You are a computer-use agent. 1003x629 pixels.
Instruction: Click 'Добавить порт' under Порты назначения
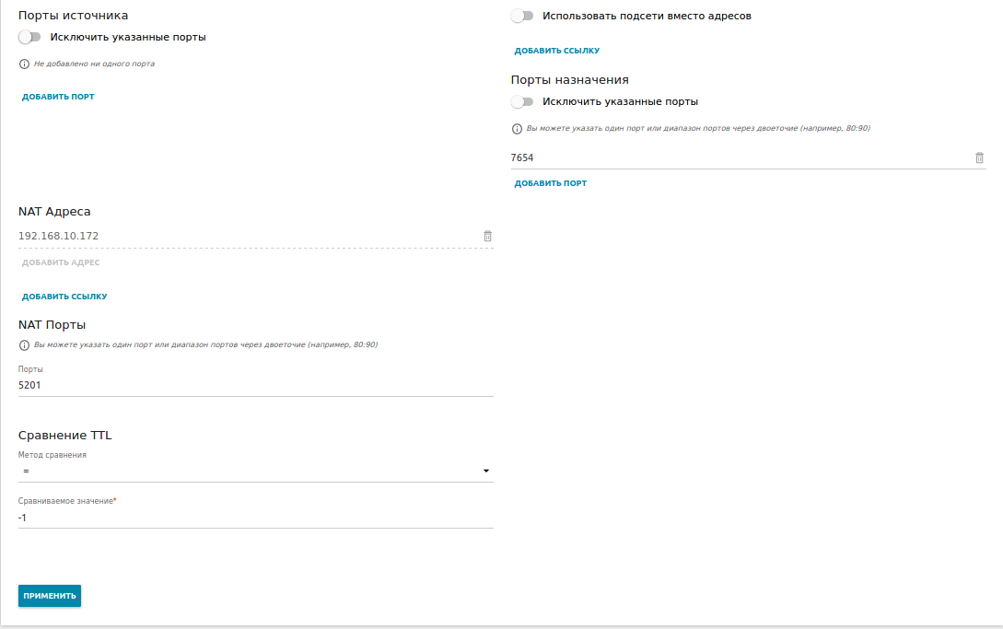coord(551,183)
